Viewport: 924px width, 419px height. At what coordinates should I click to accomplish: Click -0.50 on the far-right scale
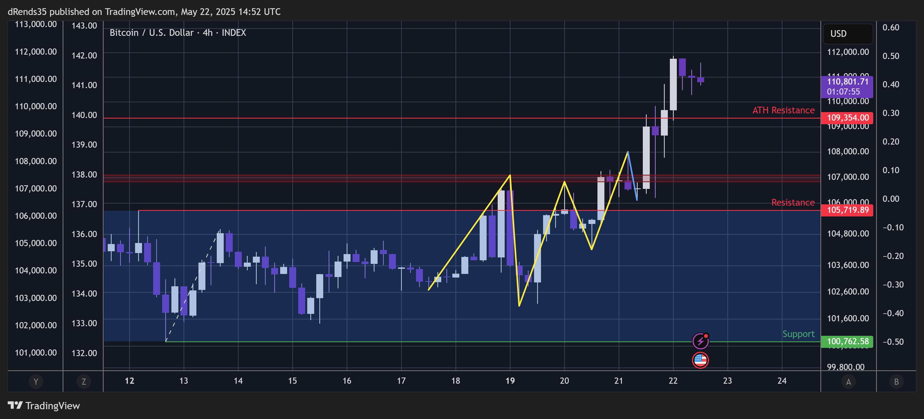click(x=893, y=341)
